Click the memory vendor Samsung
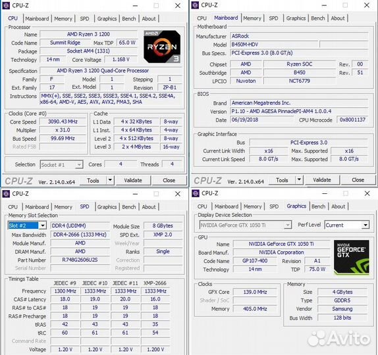 342,309
